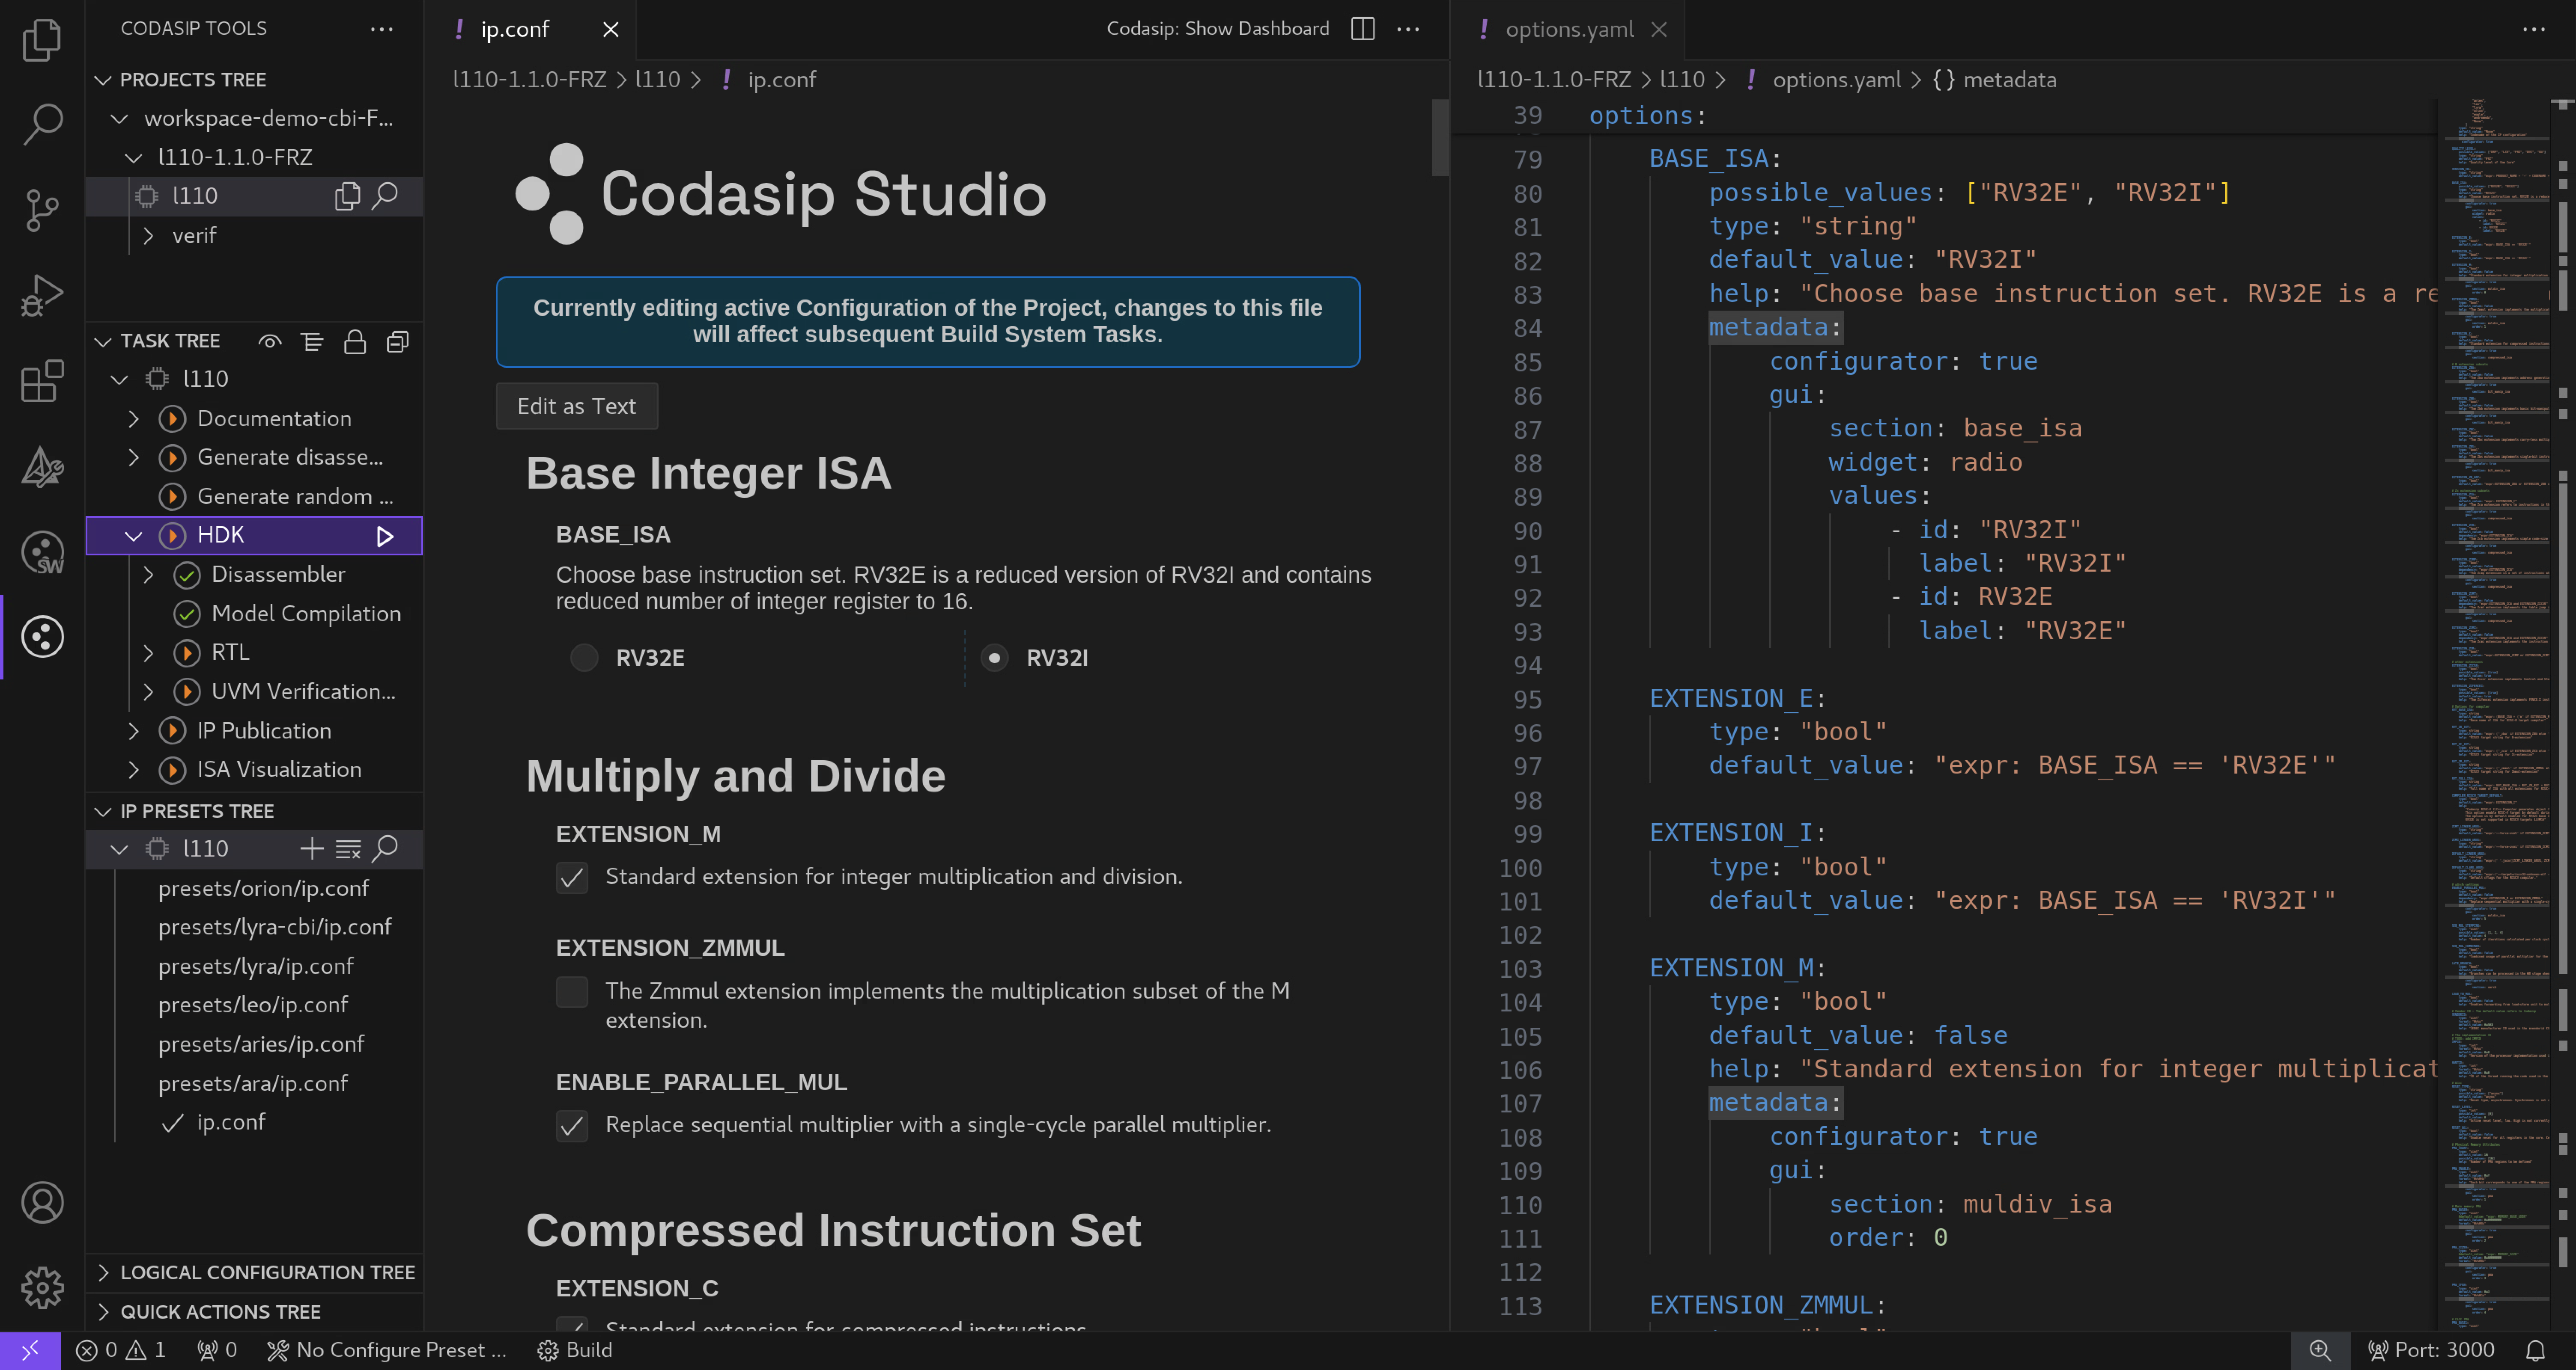Close the options.yaml tab
The height and width of the screenshot is (1370, 2576).
coord(1659,29)
